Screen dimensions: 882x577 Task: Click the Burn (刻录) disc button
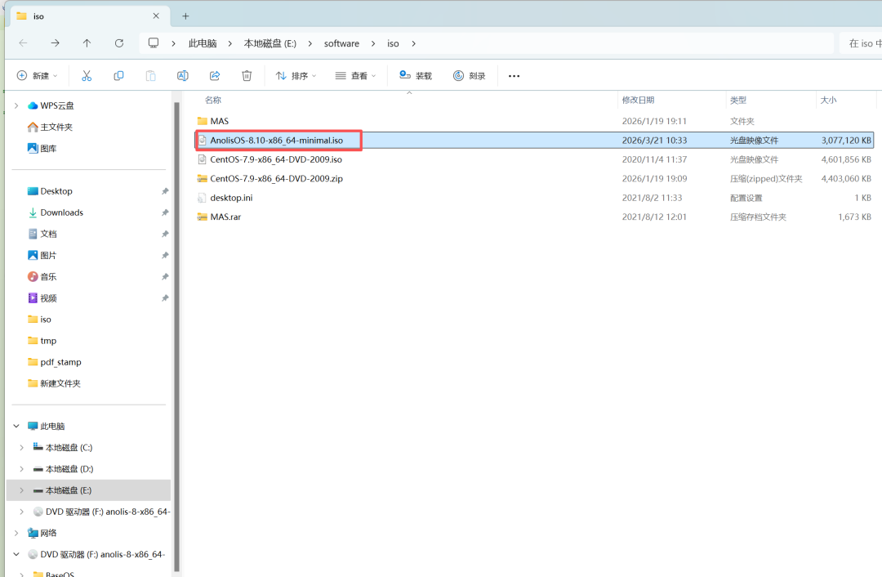coord(470,75)
